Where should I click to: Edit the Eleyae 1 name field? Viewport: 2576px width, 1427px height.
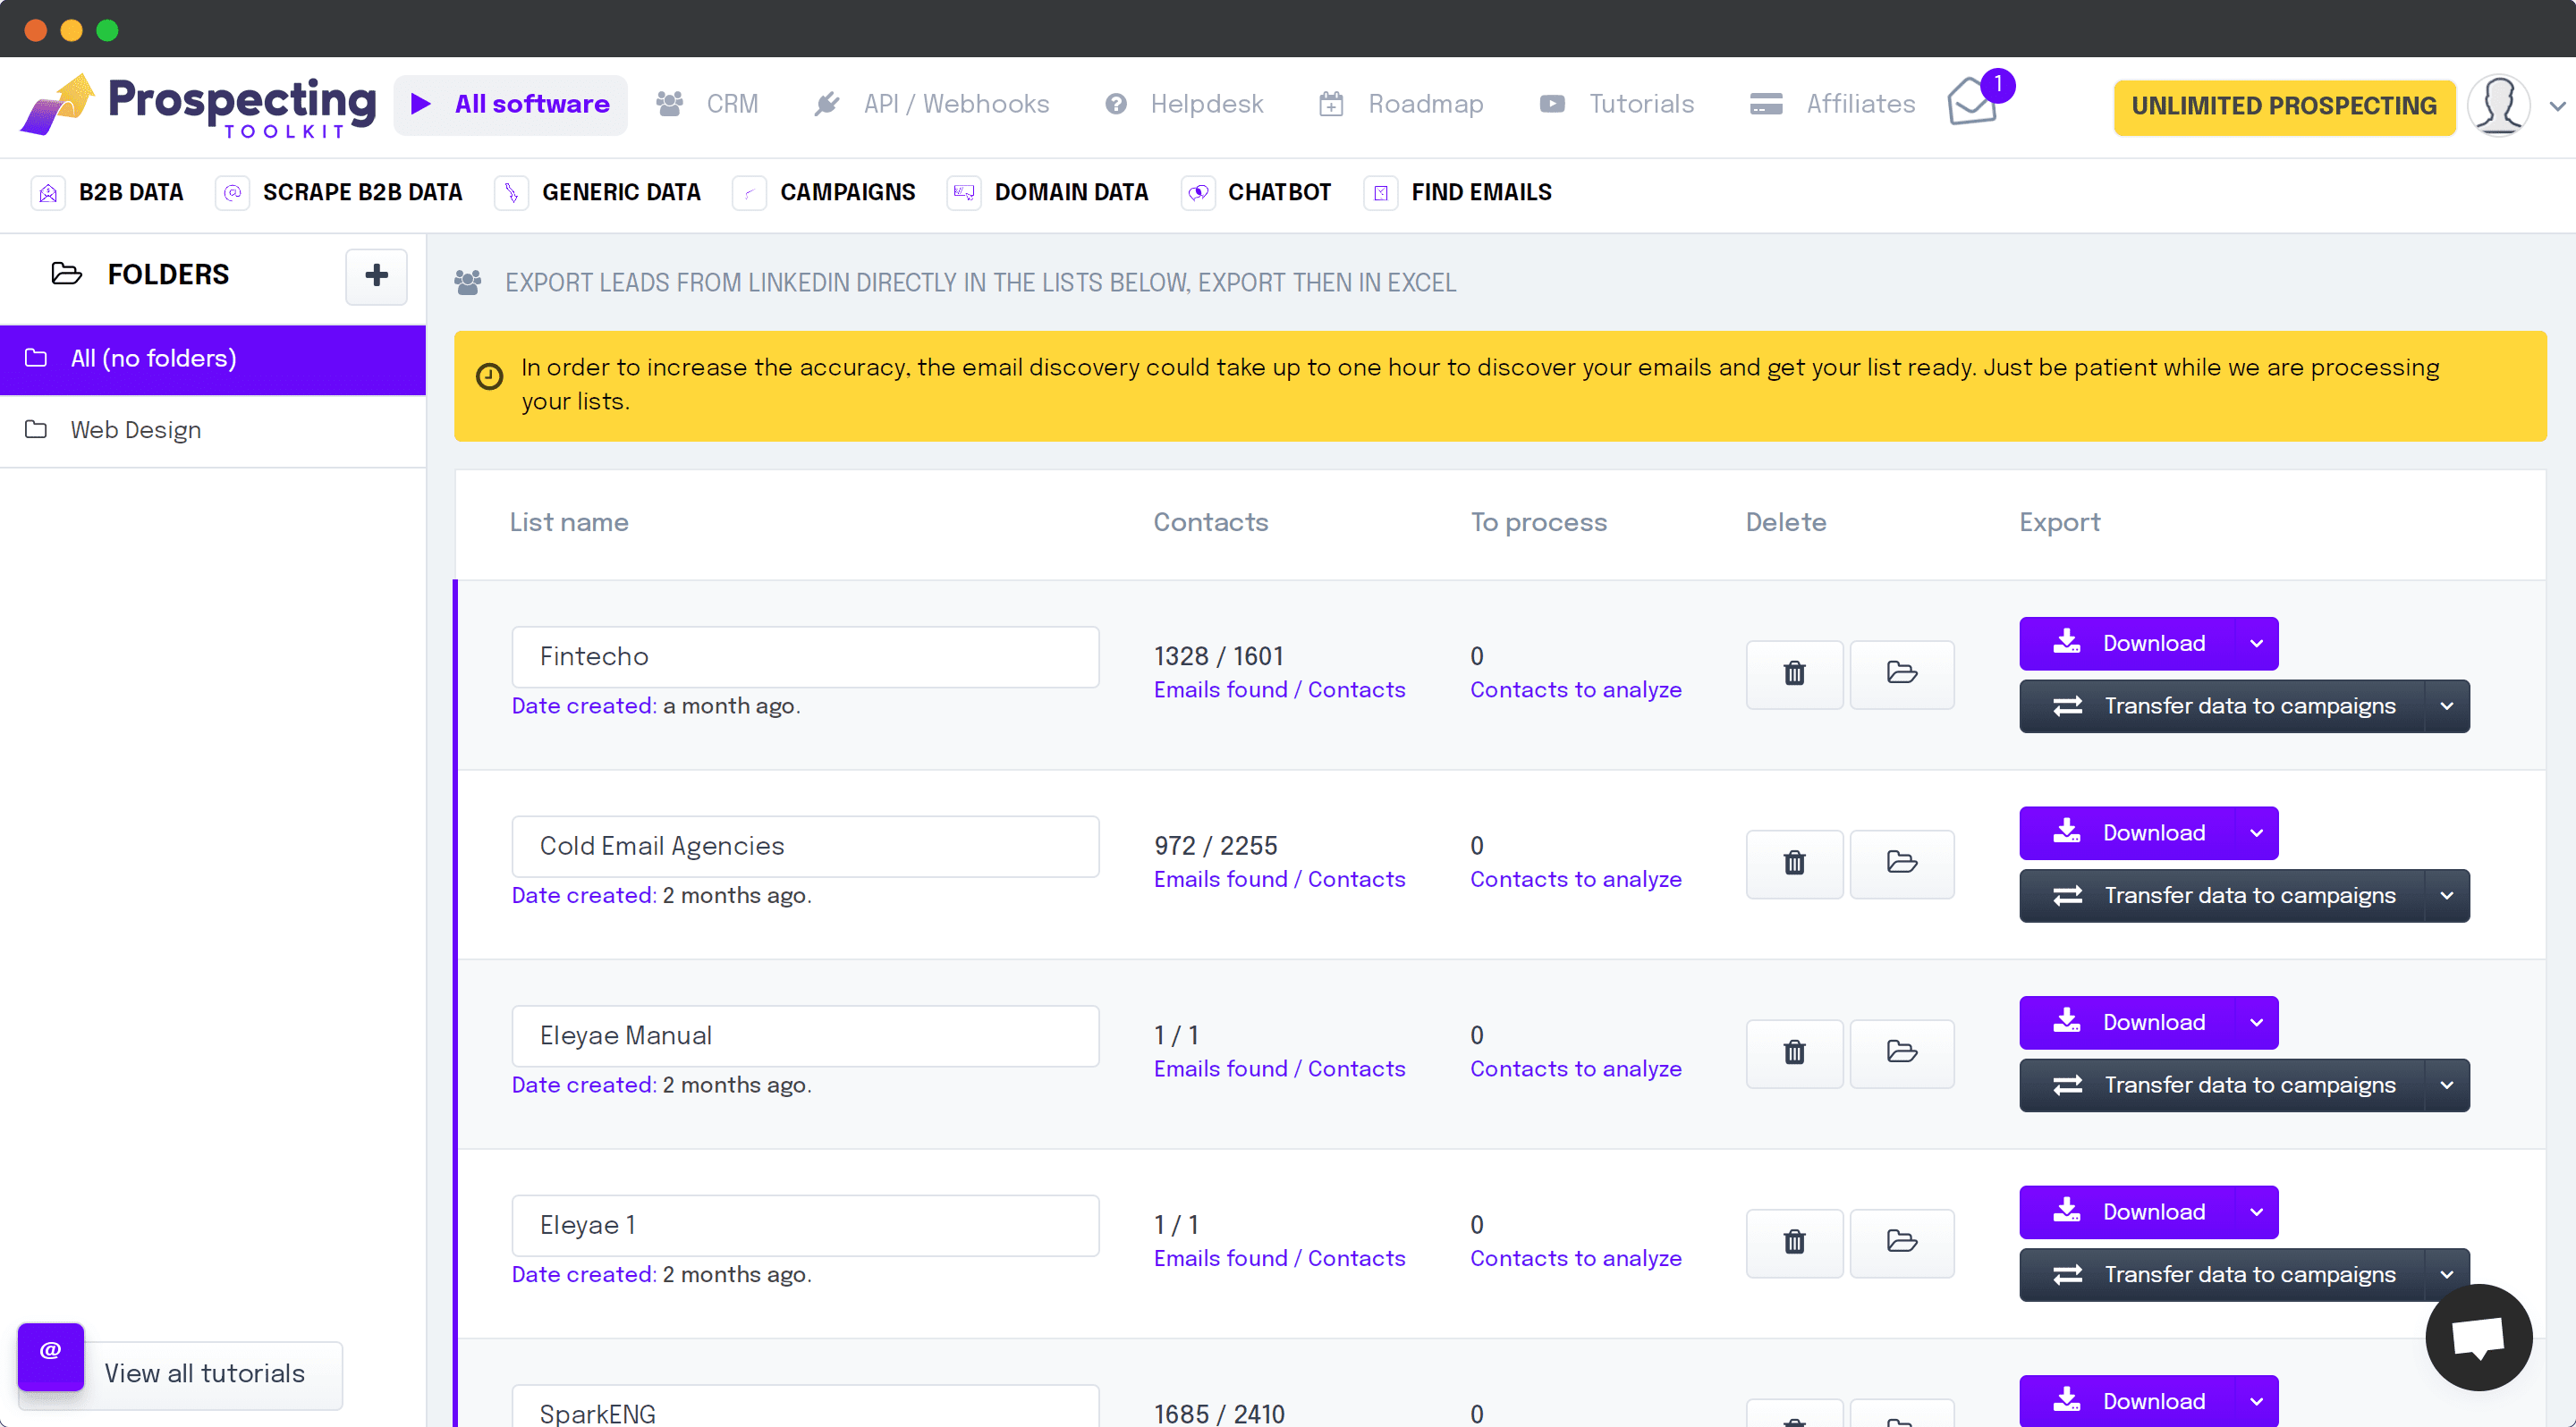coord(805,1227)
